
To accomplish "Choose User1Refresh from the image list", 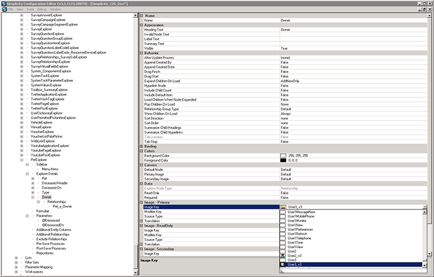I will tap(297, 234).
